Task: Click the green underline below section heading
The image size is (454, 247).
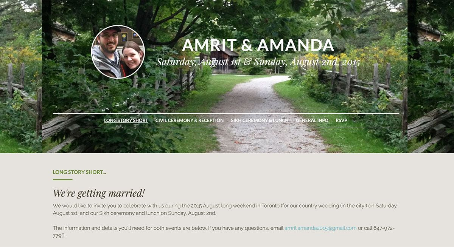Action: (x=62, y=179)
